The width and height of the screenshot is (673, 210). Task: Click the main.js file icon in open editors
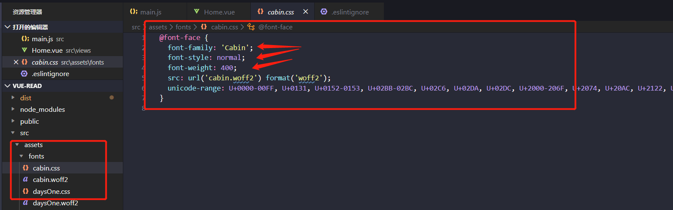[x=25, y=39]
